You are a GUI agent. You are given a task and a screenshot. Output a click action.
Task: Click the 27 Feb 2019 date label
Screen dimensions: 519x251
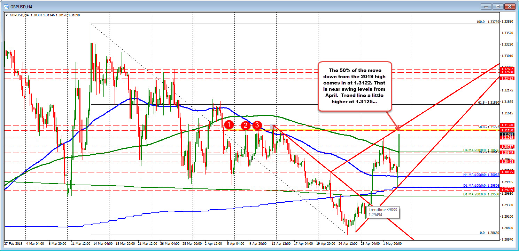(13, 243)
